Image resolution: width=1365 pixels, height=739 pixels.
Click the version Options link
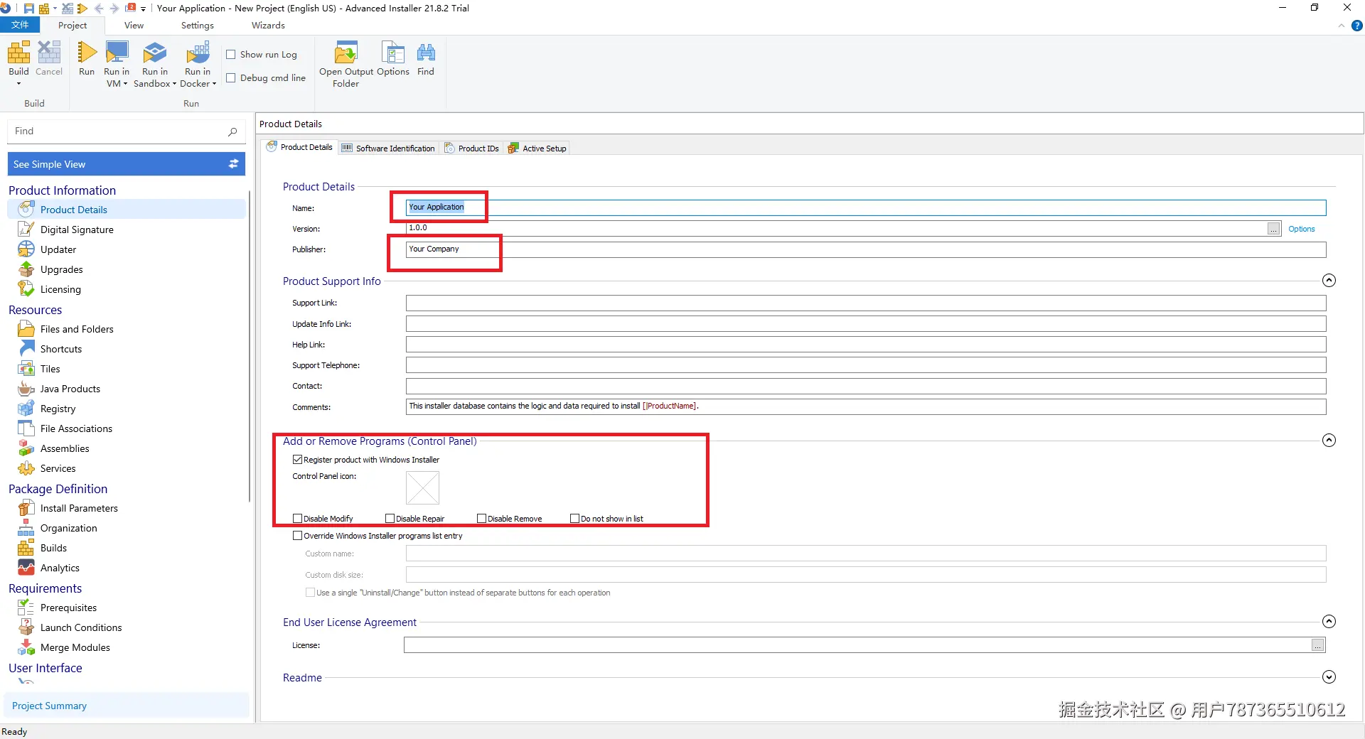click(1302, 229)
